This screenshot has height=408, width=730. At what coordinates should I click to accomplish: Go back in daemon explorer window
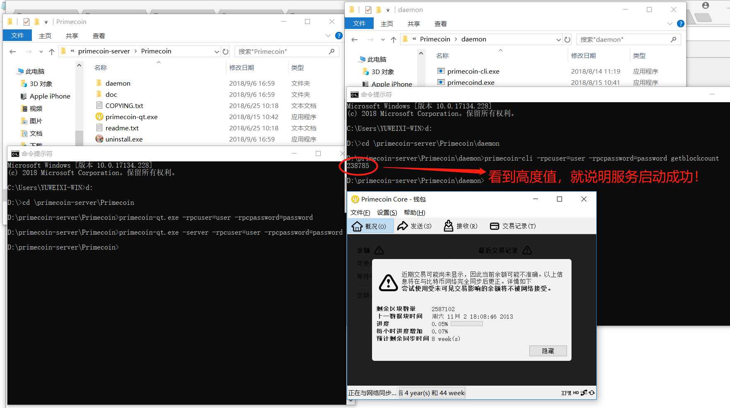tap(355, 40)
